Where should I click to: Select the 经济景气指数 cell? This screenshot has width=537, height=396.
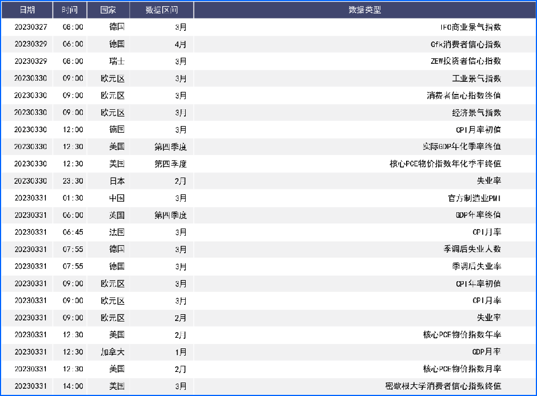pos(476,113)
